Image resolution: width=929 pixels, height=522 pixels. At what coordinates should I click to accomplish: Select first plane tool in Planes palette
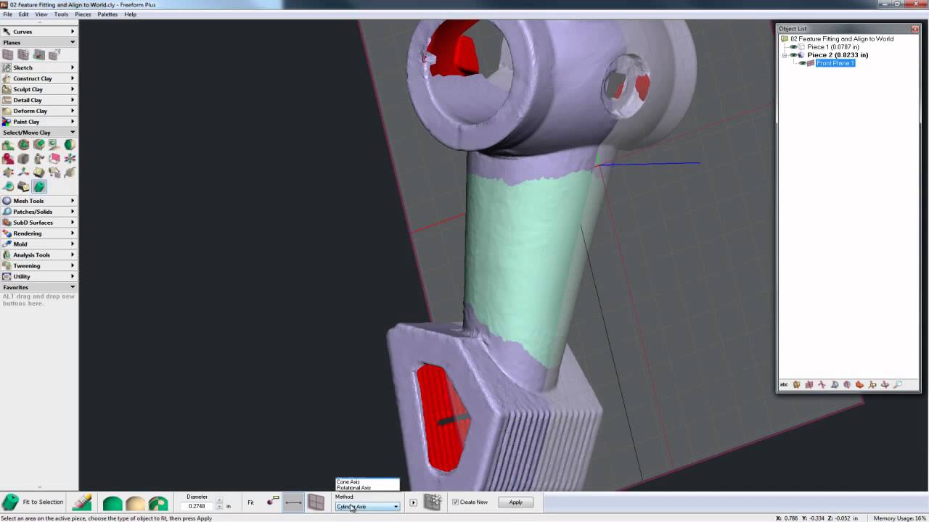(x=8, y=54)
